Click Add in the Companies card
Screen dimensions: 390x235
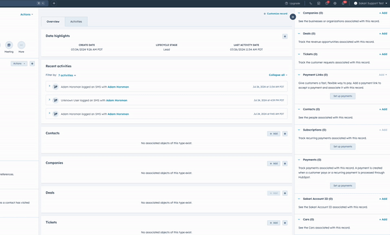[x=274, y=164]
